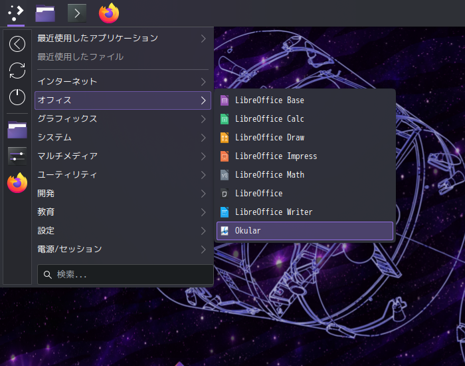The height and width of the screenshot is (366, 465).
Task: Open the 開発 category
Action: 123,194
